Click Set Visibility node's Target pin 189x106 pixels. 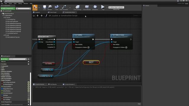point(74,42)
